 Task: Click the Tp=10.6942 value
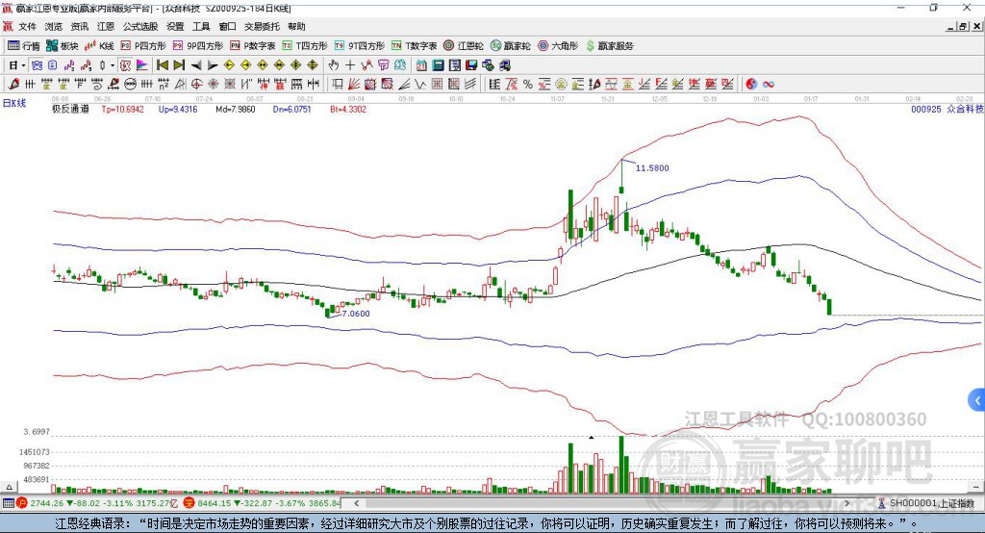122,109
